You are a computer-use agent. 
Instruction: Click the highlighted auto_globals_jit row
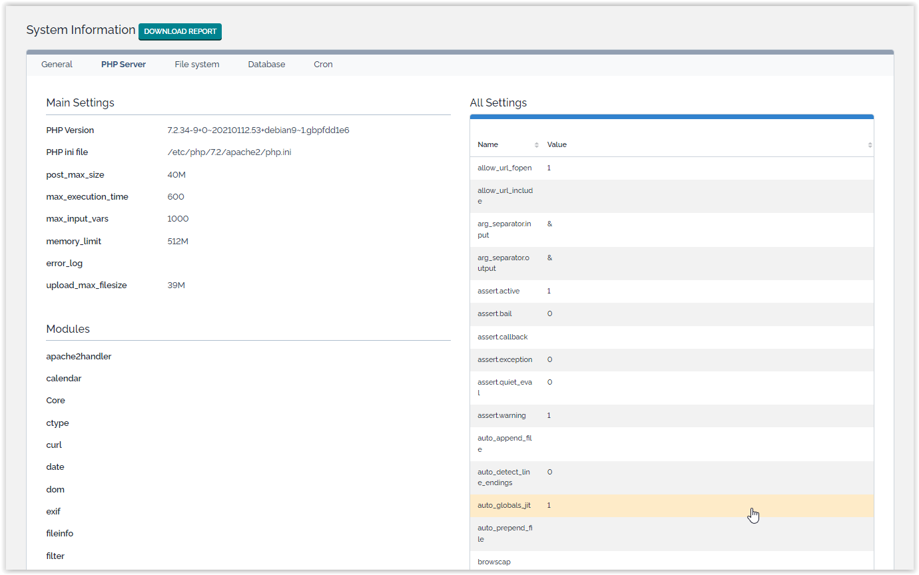pyautogui.click(x=671, y=506)
